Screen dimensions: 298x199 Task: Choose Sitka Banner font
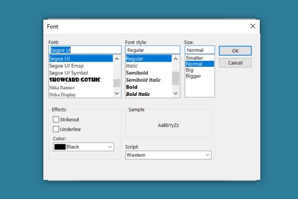click(81, 88)
